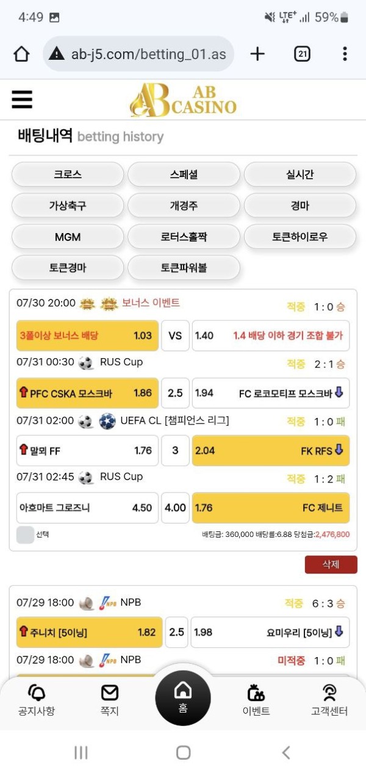Open the 토큰파워볼 category
Screen dimensions: 366x773
tap(184, 268)
